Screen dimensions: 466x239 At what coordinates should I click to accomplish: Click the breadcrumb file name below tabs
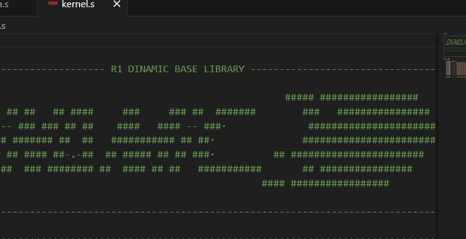pyautogui.click(x=3, y=26)
